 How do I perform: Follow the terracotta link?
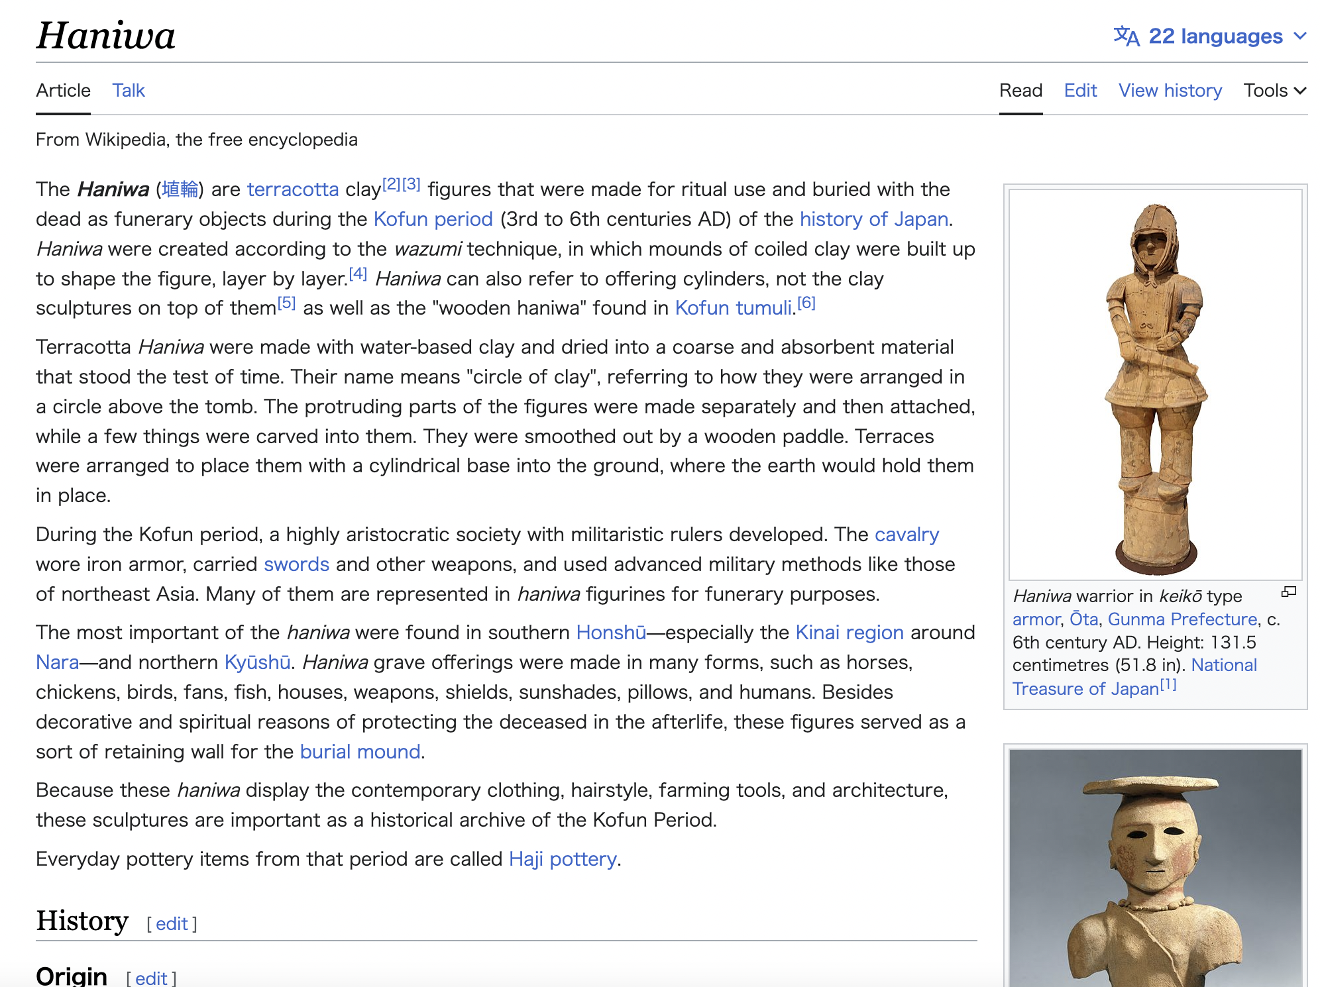[293, 189]
